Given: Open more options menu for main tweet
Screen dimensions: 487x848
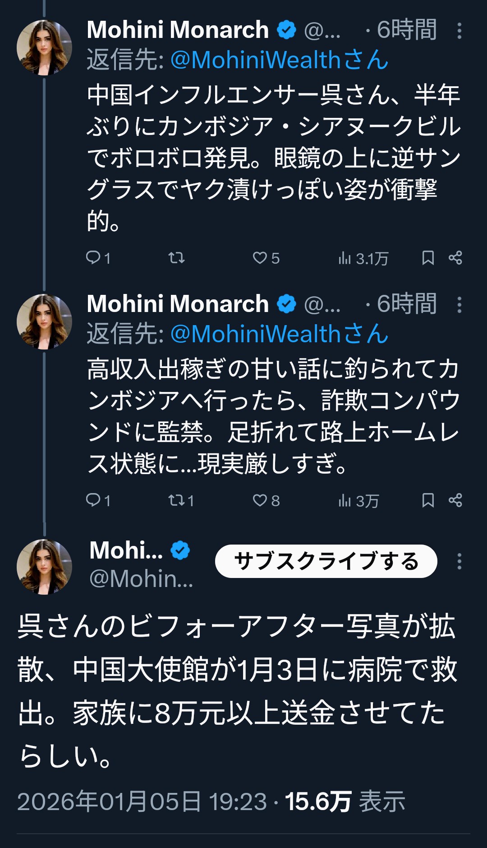Looking at the screenshot, I should pos(459,561).
